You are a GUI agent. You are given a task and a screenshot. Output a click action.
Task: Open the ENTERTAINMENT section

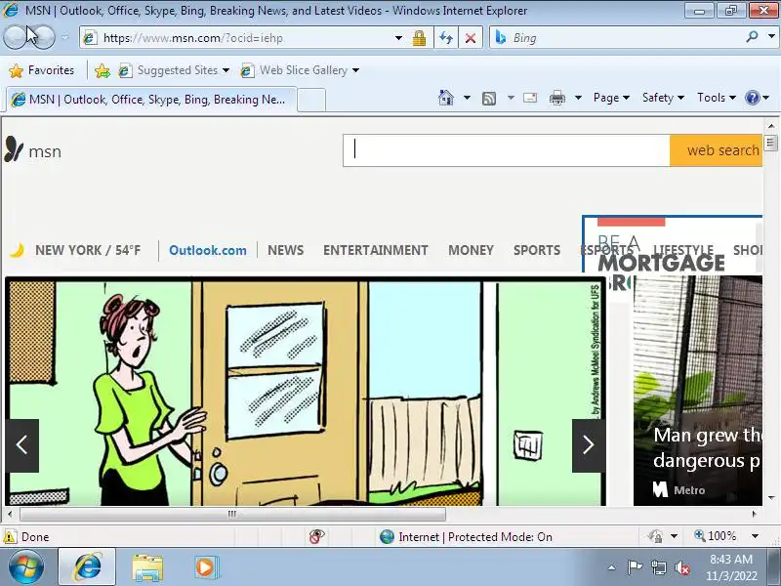pyautogui.click(x=376, y=250)
